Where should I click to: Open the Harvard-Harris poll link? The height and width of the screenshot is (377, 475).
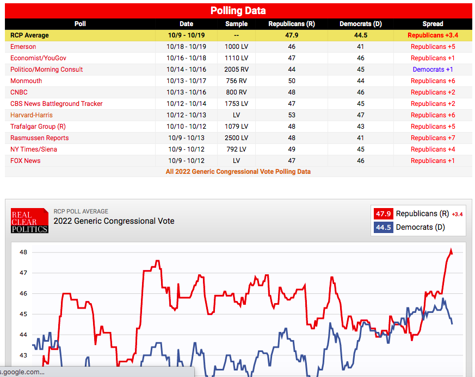(32, 115)
